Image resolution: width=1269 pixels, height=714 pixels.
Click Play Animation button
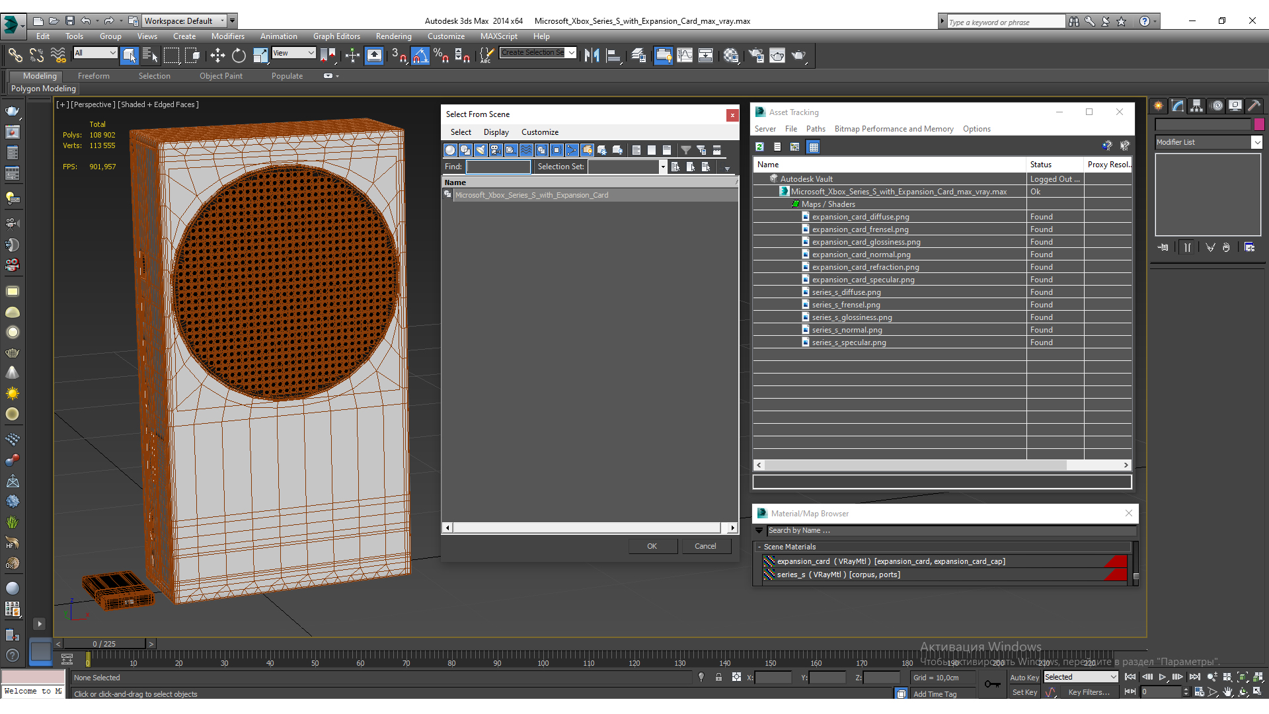pos(1162,677)
